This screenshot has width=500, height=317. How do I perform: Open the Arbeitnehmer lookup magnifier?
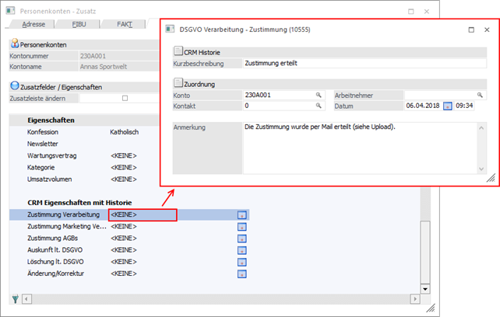click(471, 95)
